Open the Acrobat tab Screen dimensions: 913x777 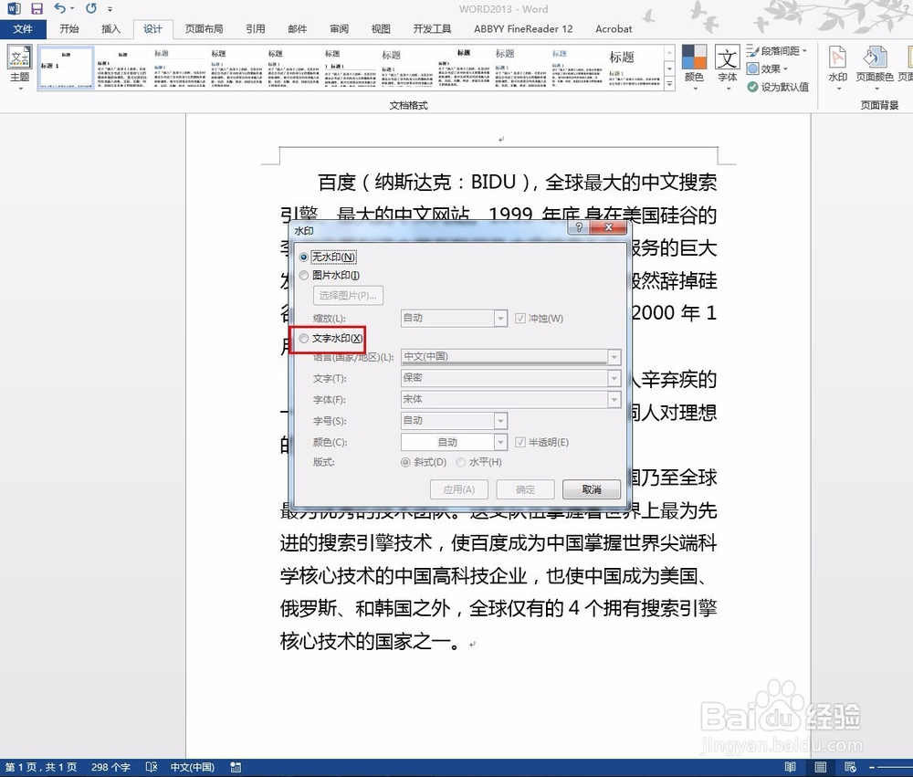tap(614, 28)
